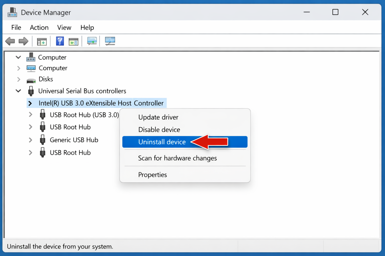The width and height of the screenshot is (385, 256).
Task: Select the USB Root Hub (USB 3.0) entry
Action: coord(84,115)
